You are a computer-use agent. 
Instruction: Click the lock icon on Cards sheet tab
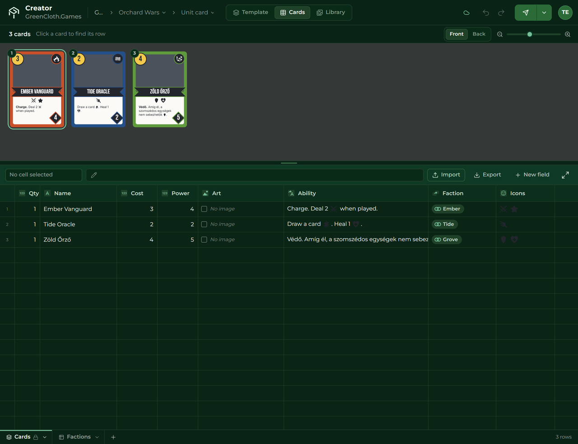[x=36, y=437]
